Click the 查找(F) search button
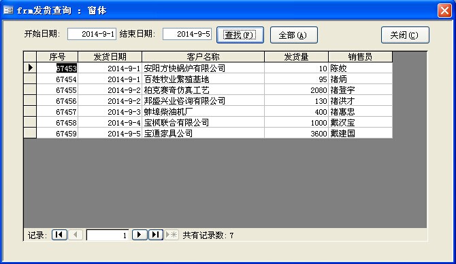456x264 pixels. [x=240, y=35]
